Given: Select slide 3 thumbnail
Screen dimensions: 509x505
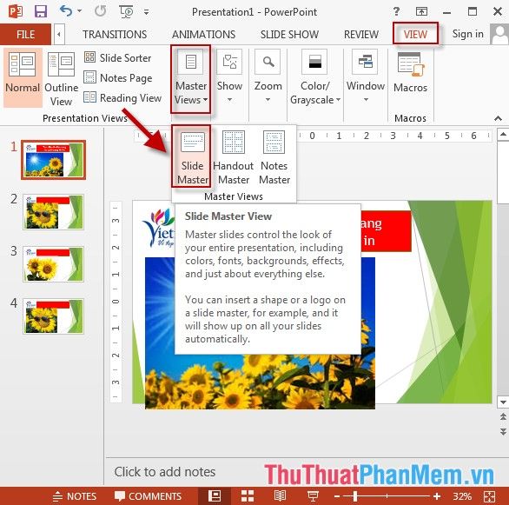Looking at the screenshot, I should point(53,264).
